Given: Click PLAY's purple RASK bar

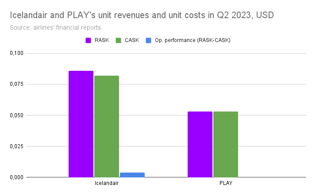Looking at the screenshot, I should tap(200, 144).
